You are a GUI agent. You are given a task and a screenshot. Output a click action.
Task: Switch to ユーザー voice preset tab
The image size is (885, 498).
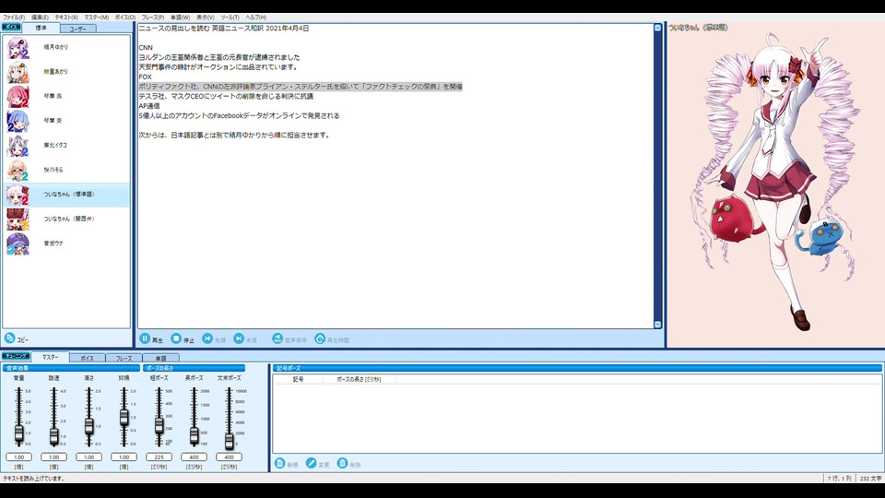tap(77, 29)
